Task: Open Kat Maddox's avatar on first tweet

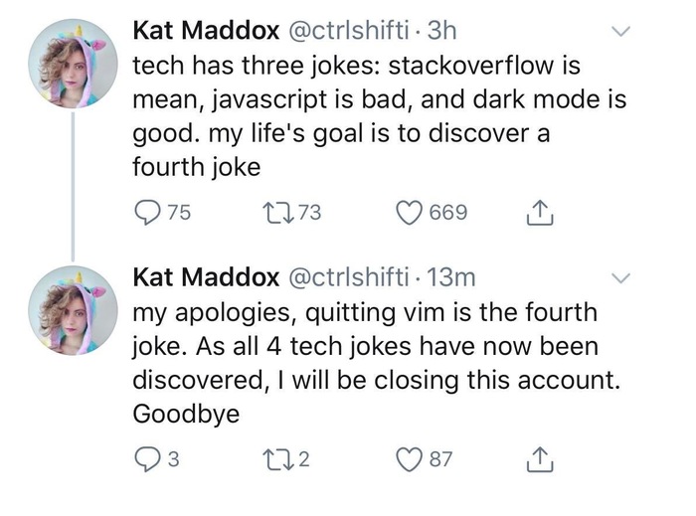Action: pos(72,64)
